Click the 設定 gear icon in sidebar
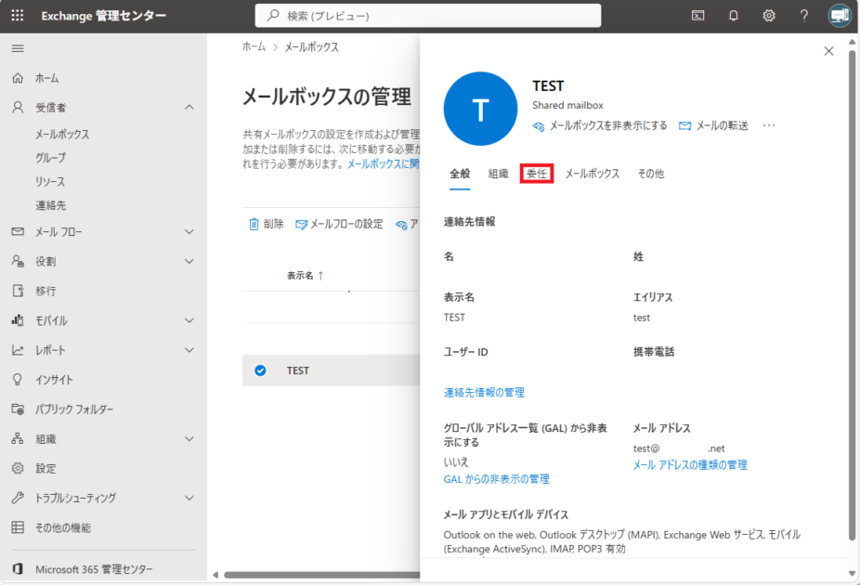The image size is (860, 585). [x=18, y=468]
